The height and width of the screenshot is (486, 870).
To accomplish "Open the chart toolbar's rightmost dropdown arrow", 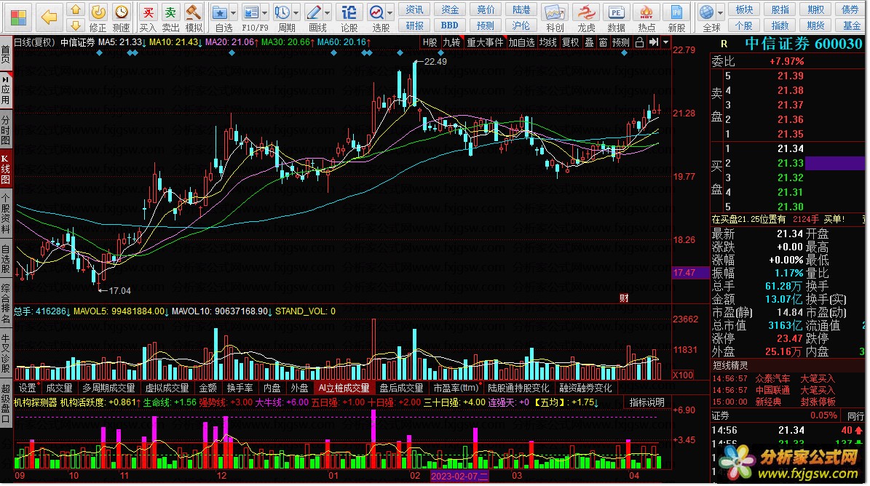I will pos(666,43).
